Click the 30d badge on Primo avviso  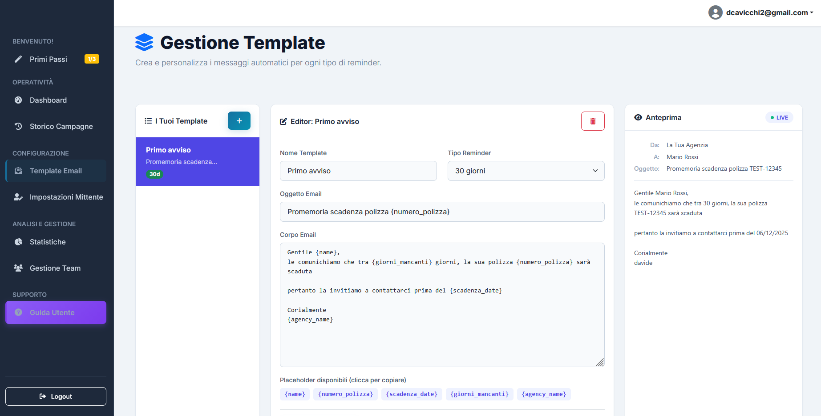coord(154,174)
